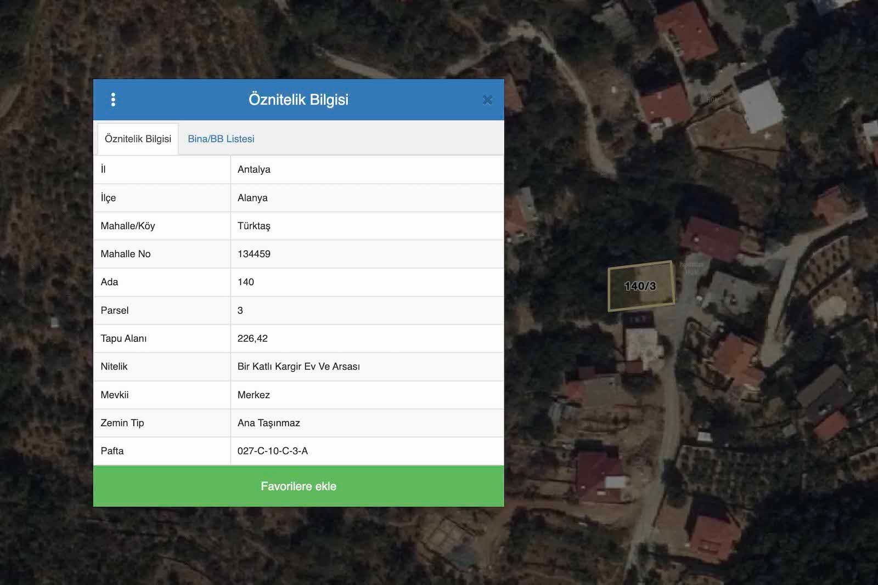Switch to the Bina/BB Listesi tab
878x585 pixels.
221,139
